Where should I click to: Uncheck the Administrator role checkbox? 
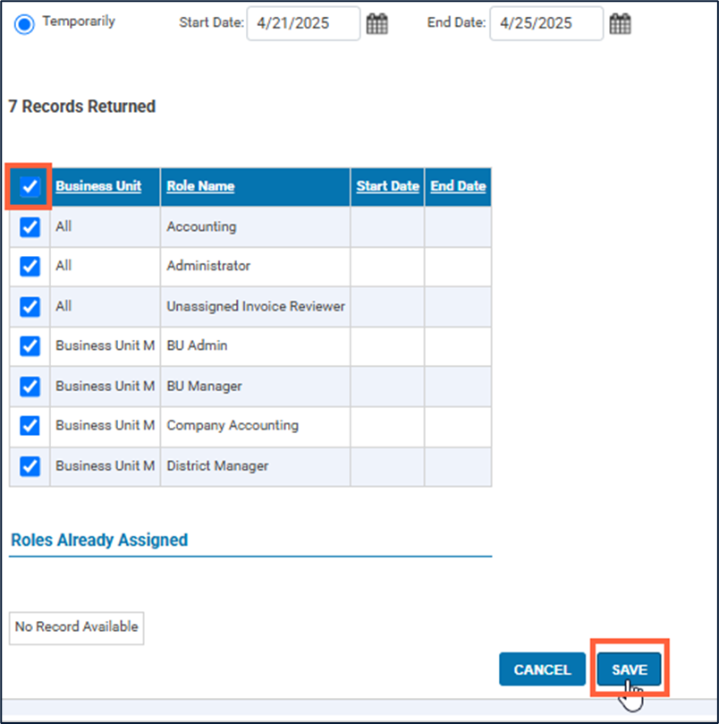tap(30, 267)
